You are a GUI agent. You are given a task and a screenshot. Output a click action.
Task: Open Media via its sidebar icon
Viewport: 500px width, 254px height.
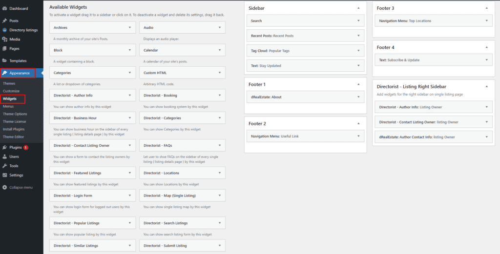point(5,39)
